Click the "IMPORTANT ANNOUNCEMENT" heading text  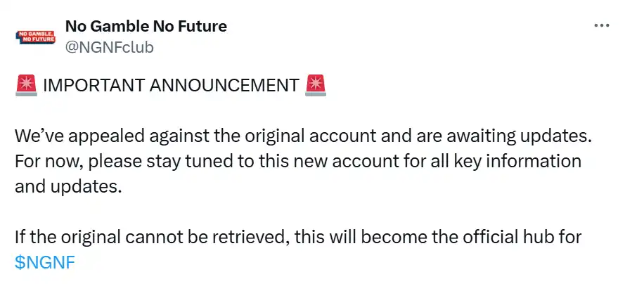tap(171, 86)
